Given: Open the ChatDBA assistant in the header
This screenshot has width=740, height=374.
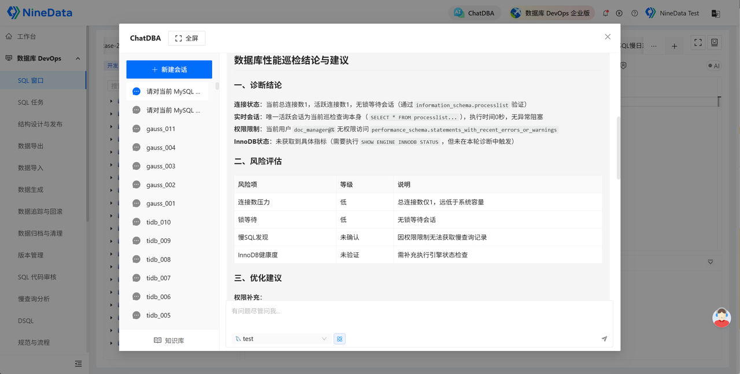Looking at the screenshot, I should tap(475, 13).
